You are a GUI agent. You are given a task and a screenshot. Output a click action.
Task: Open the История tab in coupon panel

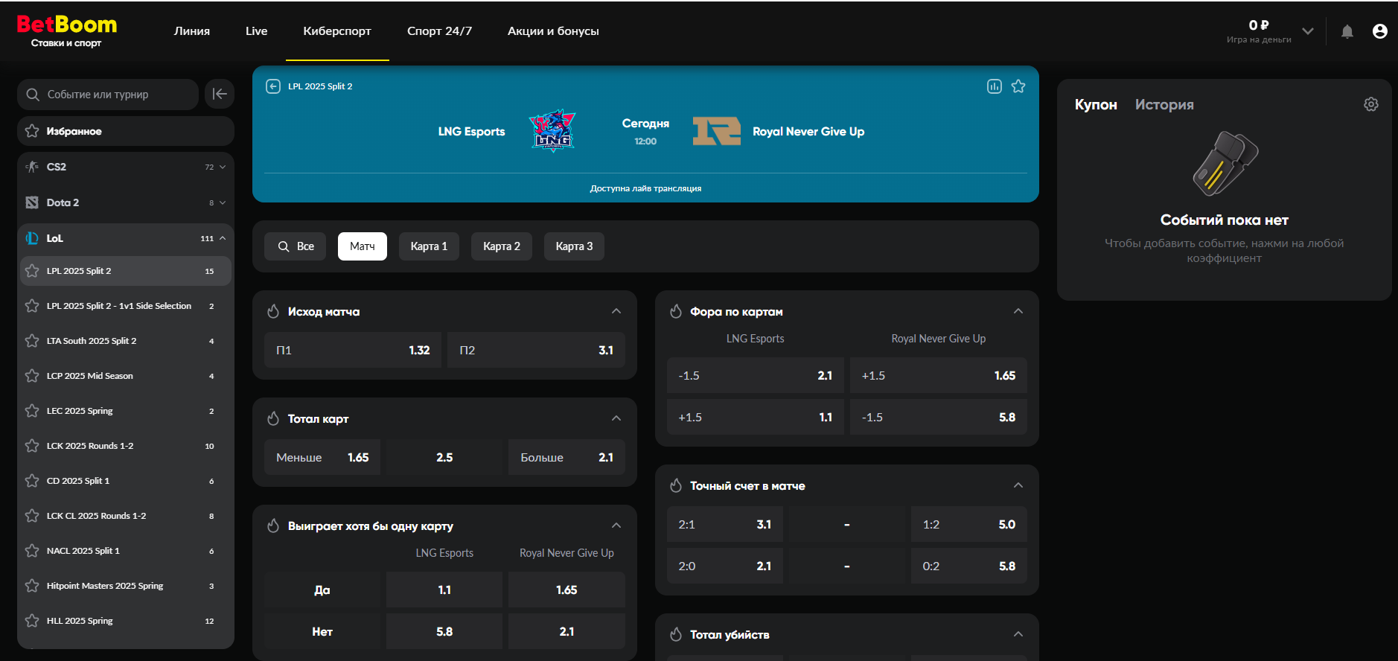tap(1164, 104)
